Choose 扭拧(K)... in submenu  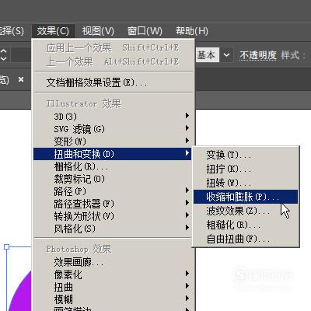coord(246,169)
